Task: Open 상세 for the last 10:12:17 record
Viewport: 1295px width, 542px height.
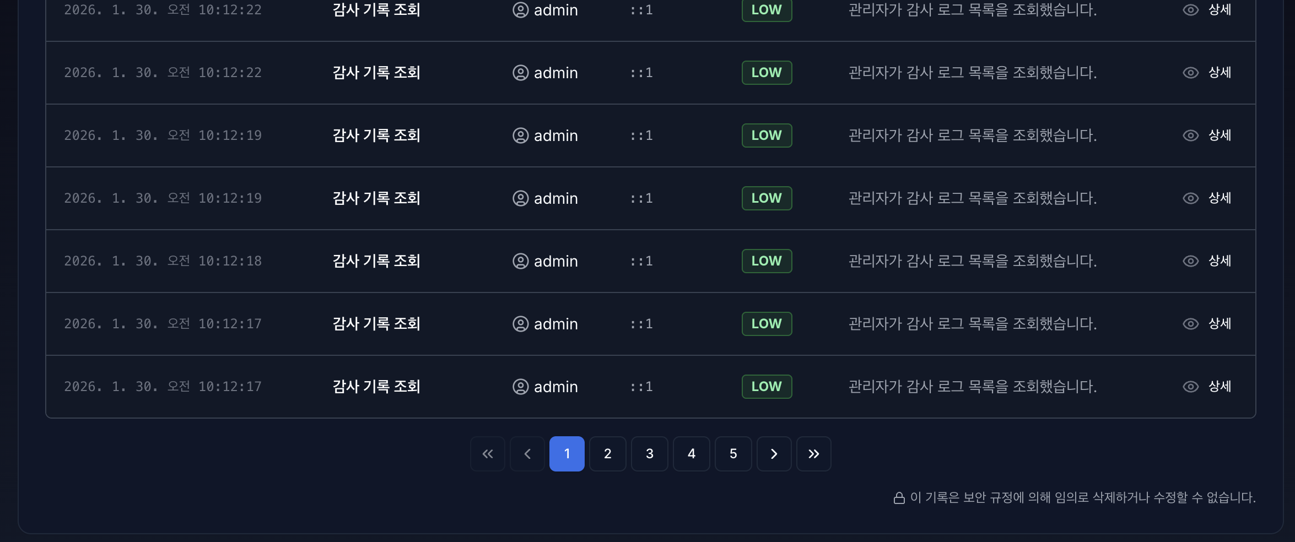Action: [x=1220, y=386]
